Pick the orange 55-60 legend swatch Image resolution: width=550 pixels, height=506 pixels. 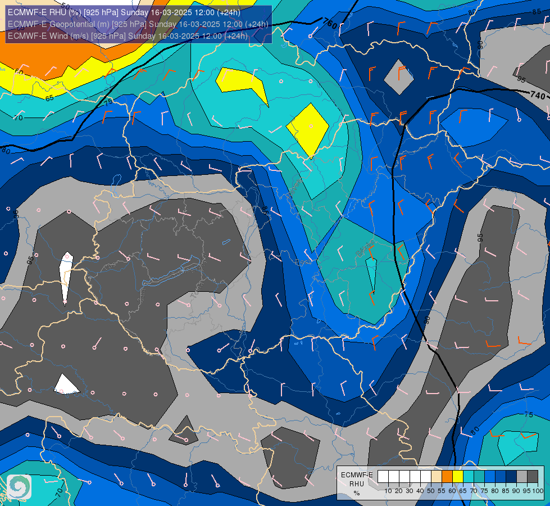pos(447,477)
